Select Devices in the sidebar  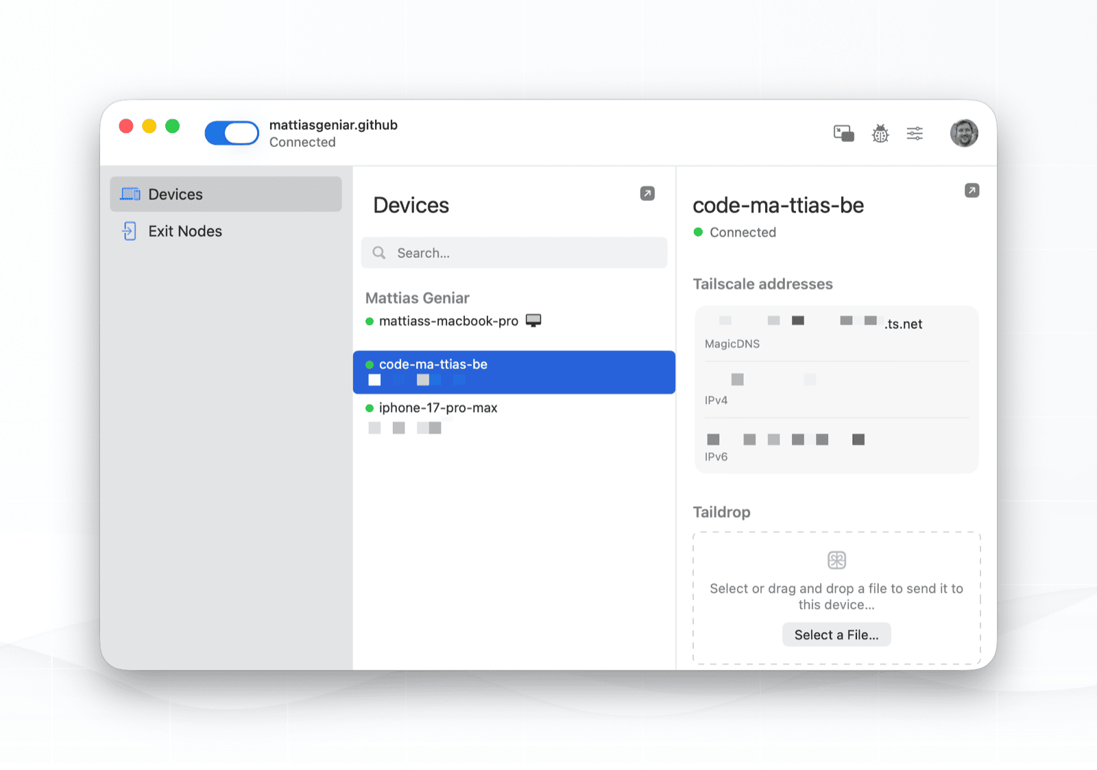226,194
